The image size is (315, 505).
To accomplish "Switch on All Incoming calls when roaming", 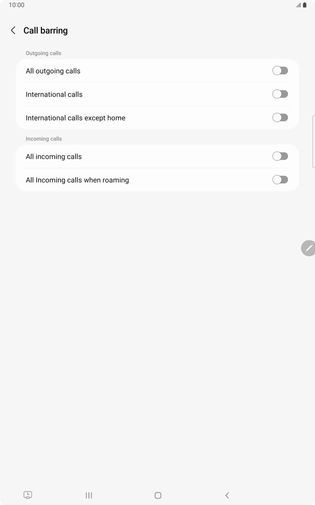I will coord(280,180).
